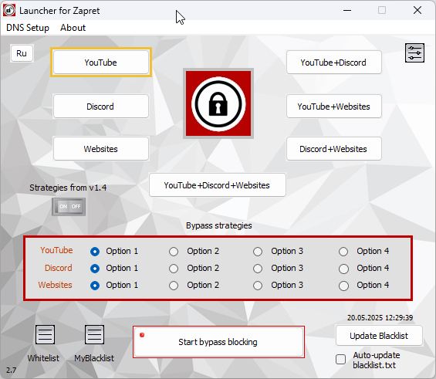The height and width of the screenshot is (379, 436).
Task: Select Websites Option 4 radio button
Action: (343, 286)
